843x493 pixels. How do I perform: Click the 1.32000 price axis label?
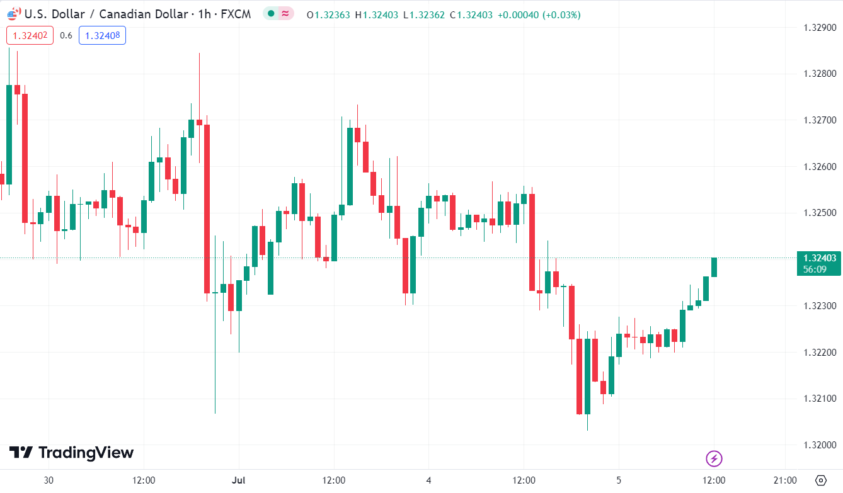820,445
